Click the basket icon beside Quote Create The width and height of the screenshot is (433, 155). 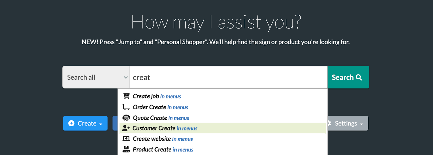(x=126, y=118)
